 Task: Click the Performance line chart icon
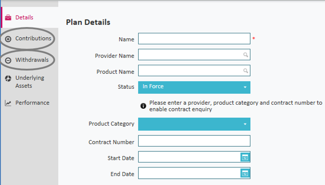[8, 103]
